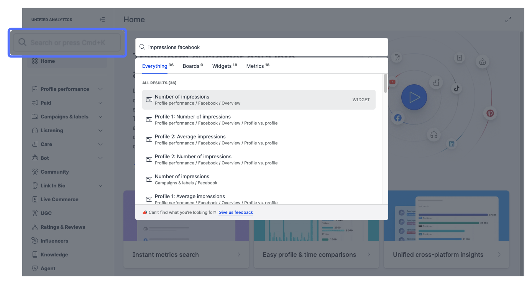The image size is (532, 284).
Task: Click the blue play button
Action: pyautogui.click(x=414, y=97)
